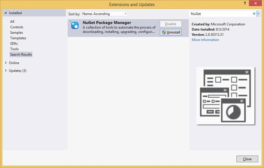Image resolution: width=264 pixels, height=168 pixels.
Task: Select the Controls category
Action: tap(16, 27)
